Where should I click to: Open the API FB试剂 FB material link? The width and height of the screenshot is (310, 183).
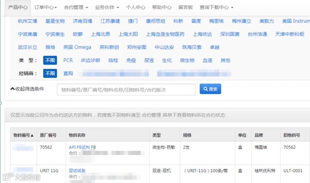pyautogui.click(x=82, y=147)
